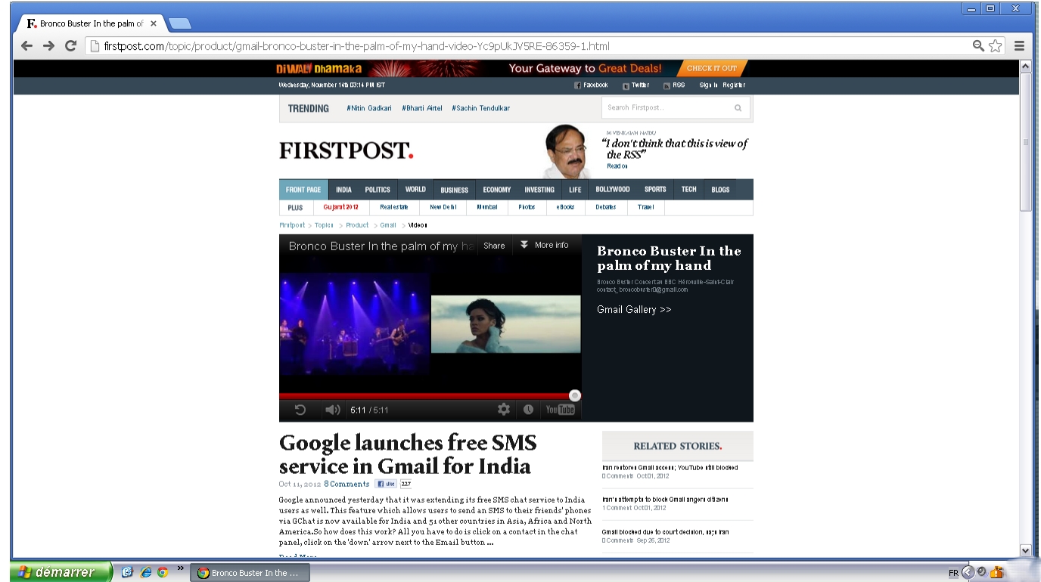Open the ECONOMY nav tab

[497, 190]
